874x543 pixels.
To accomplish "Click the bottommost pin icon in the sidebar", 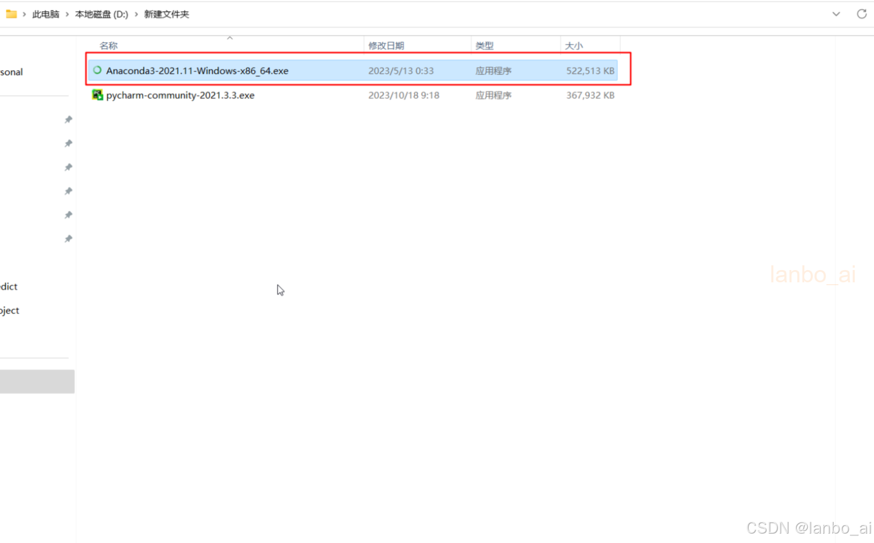I will (68, 238).
